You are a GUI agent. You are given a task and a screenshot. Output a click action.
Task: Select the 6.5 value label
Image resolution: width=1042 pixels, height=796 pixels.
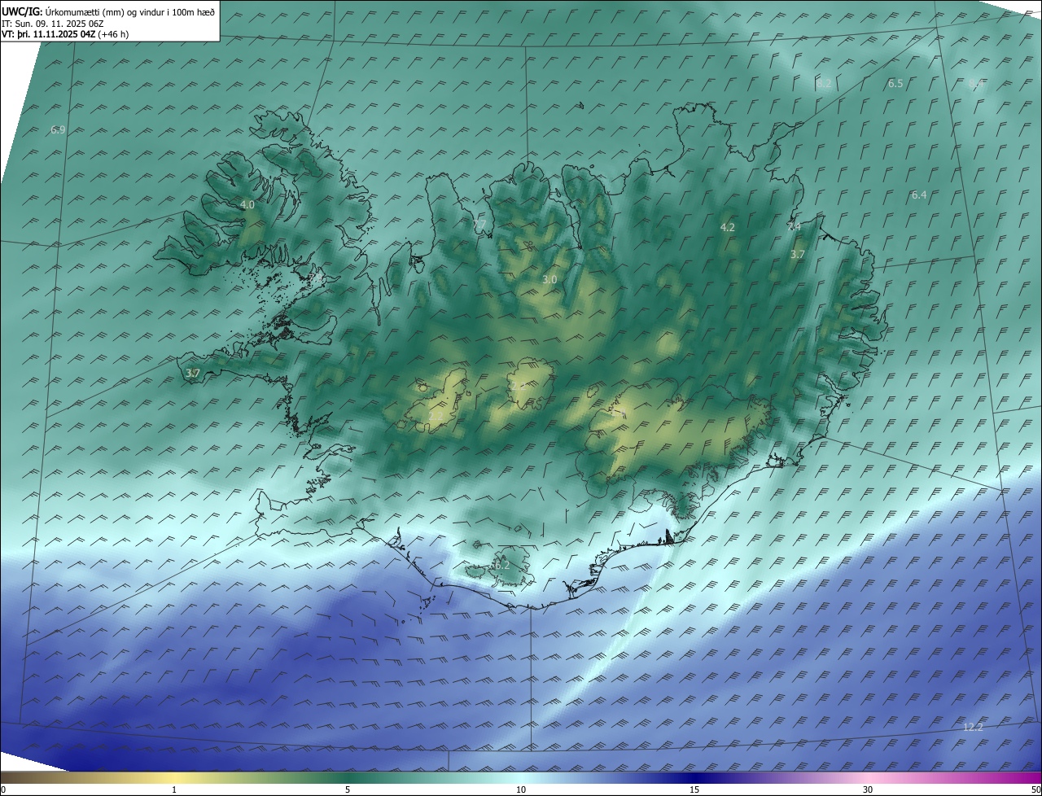895,83
